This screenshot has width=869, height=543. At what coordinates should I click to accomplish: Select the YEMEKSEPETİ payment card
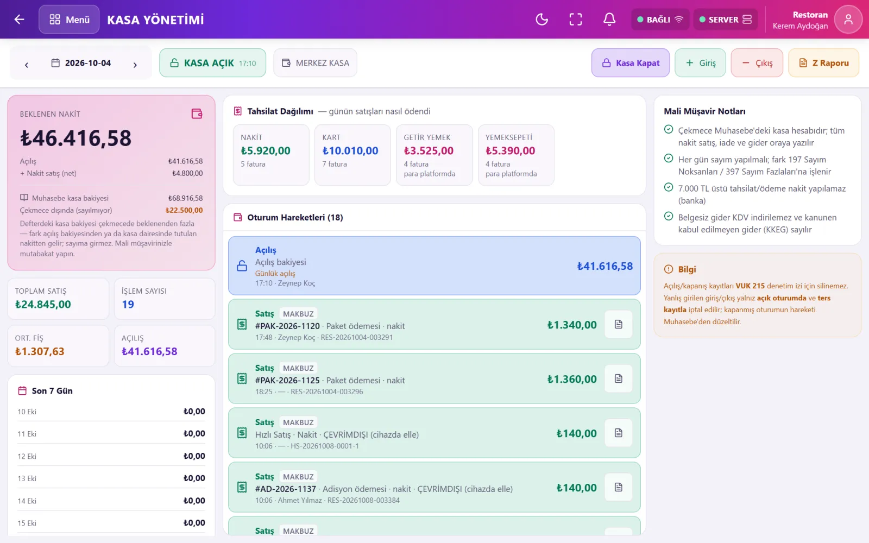coord(516,155)
